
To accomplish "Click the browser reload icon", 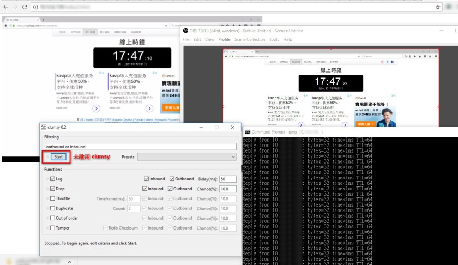I will pos(26,7).
